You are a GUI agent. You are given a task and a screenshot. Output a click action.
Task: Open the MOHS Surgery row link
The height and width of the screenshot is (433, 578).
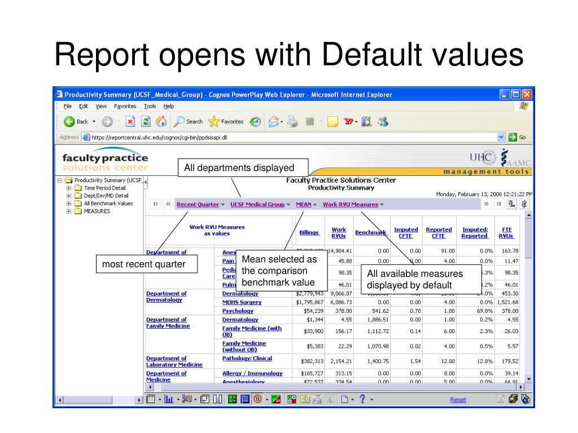(242, 302)
